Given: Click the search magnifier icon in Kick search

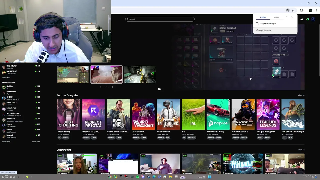Looking at the screenshot, I should click(x=128, y=19).
